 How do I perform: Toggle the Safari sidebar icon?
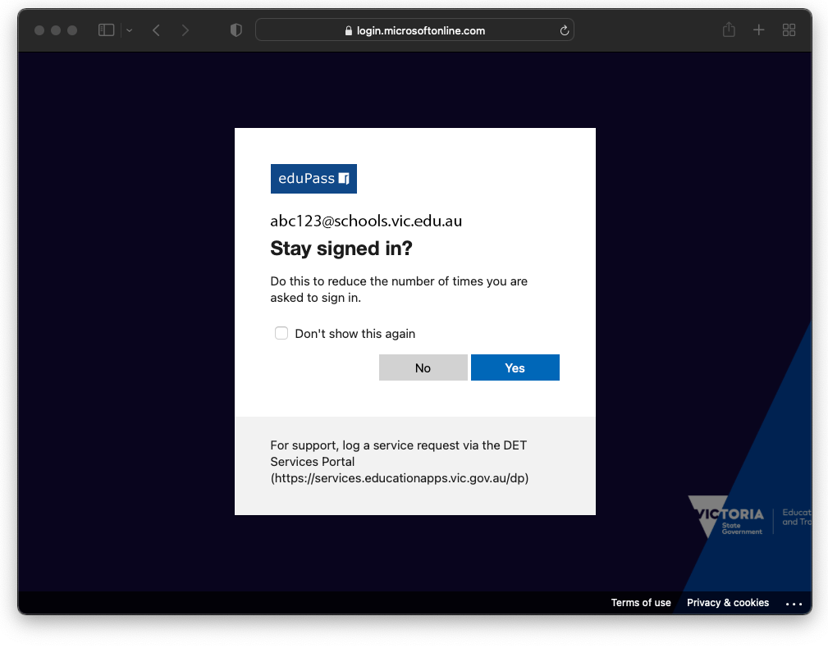click(106, 30)
